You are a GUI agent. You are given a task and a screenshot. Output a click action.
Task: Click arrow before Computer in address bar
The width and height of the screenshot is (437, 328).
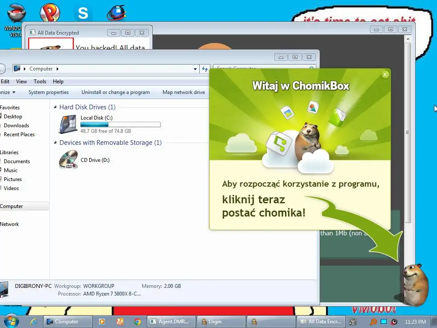click(x=24, y=69)
